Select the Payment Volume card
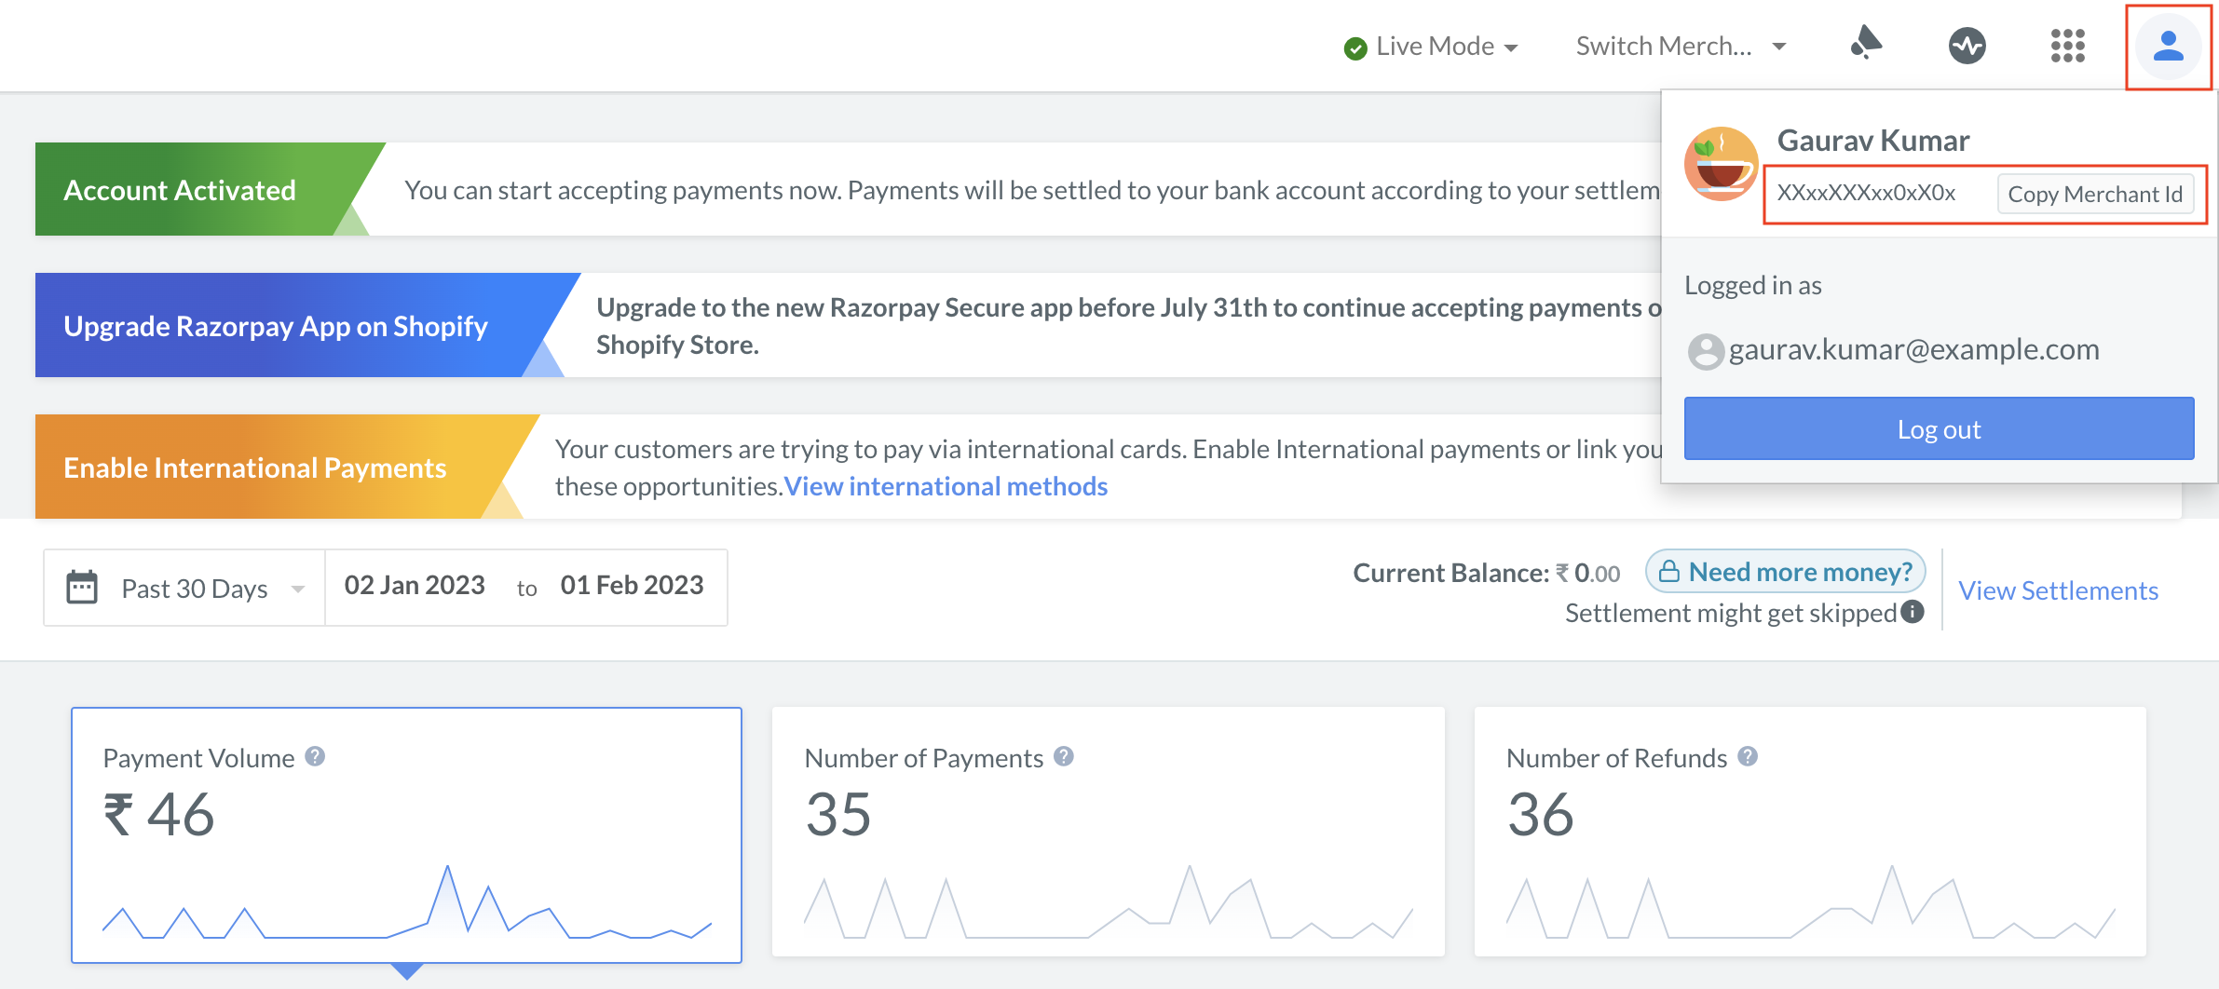The width and height of the screenshot is (2219, 989). pyautogui.click(x=406, y=835)
